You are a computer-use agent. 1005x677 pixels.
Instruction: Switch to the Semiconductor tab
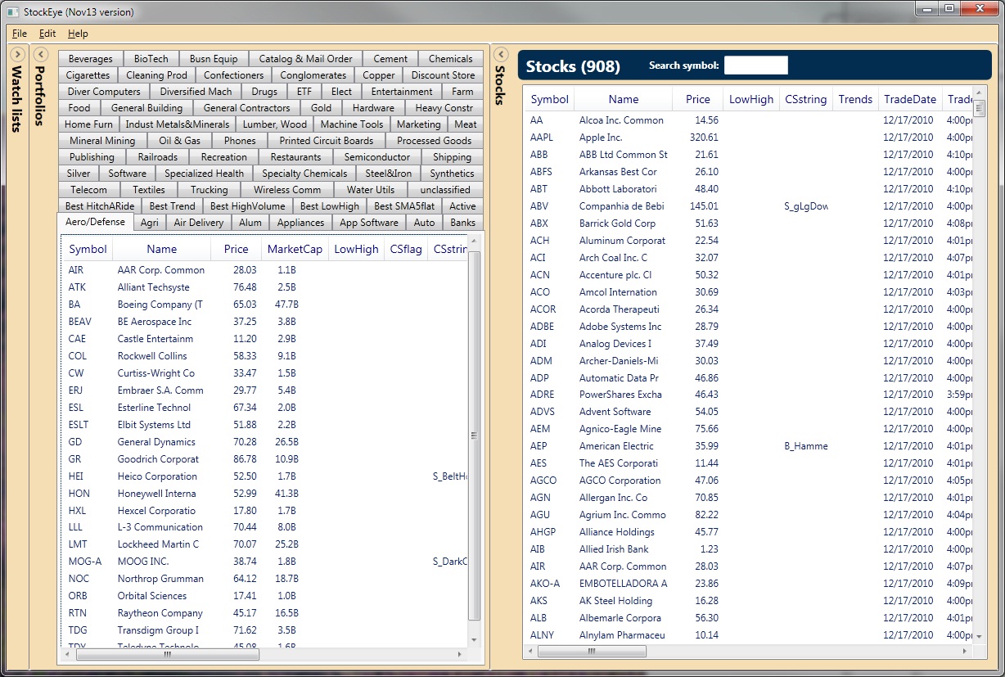(x=377, y=157)
